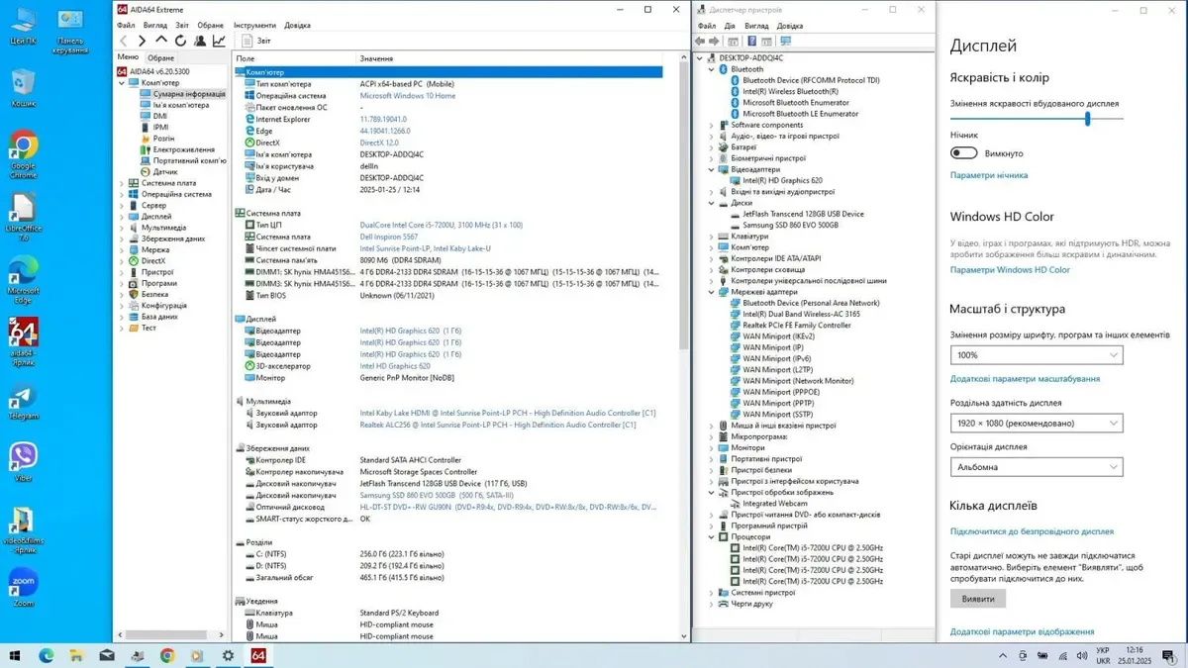Click the AIDA64 forward navigation arrow
1188x668 pixels.
pyautogui.click(x=142, y=41)
